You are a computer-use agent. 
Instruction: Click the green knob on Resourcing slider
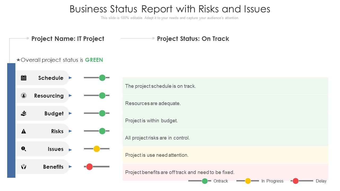coord(102,95)
